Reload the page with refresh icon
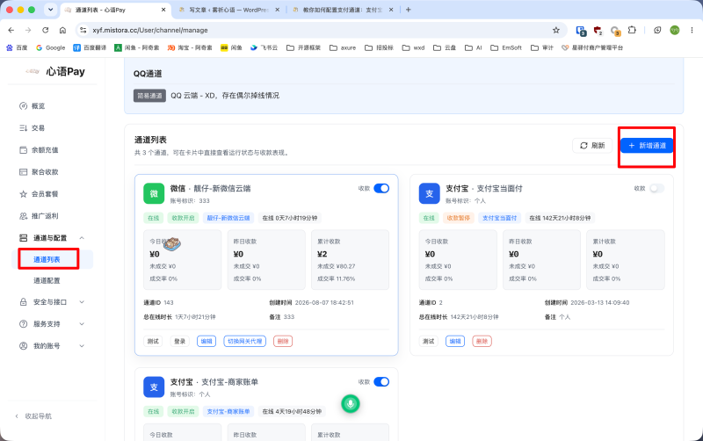 tap(46, 30)
